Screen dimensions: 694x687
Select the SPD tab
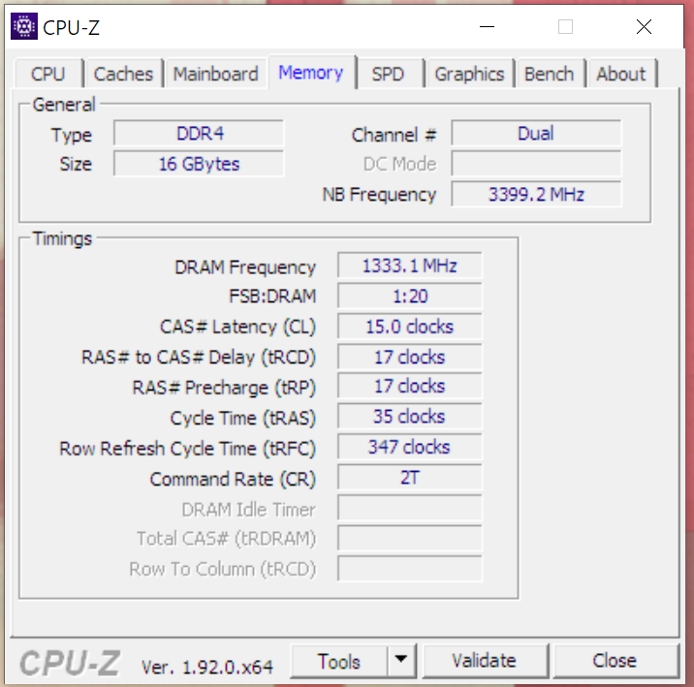388,74
